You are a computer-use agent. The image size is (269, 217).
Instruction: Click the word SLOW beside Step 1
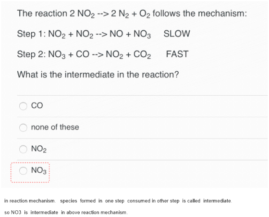(177, 34)
